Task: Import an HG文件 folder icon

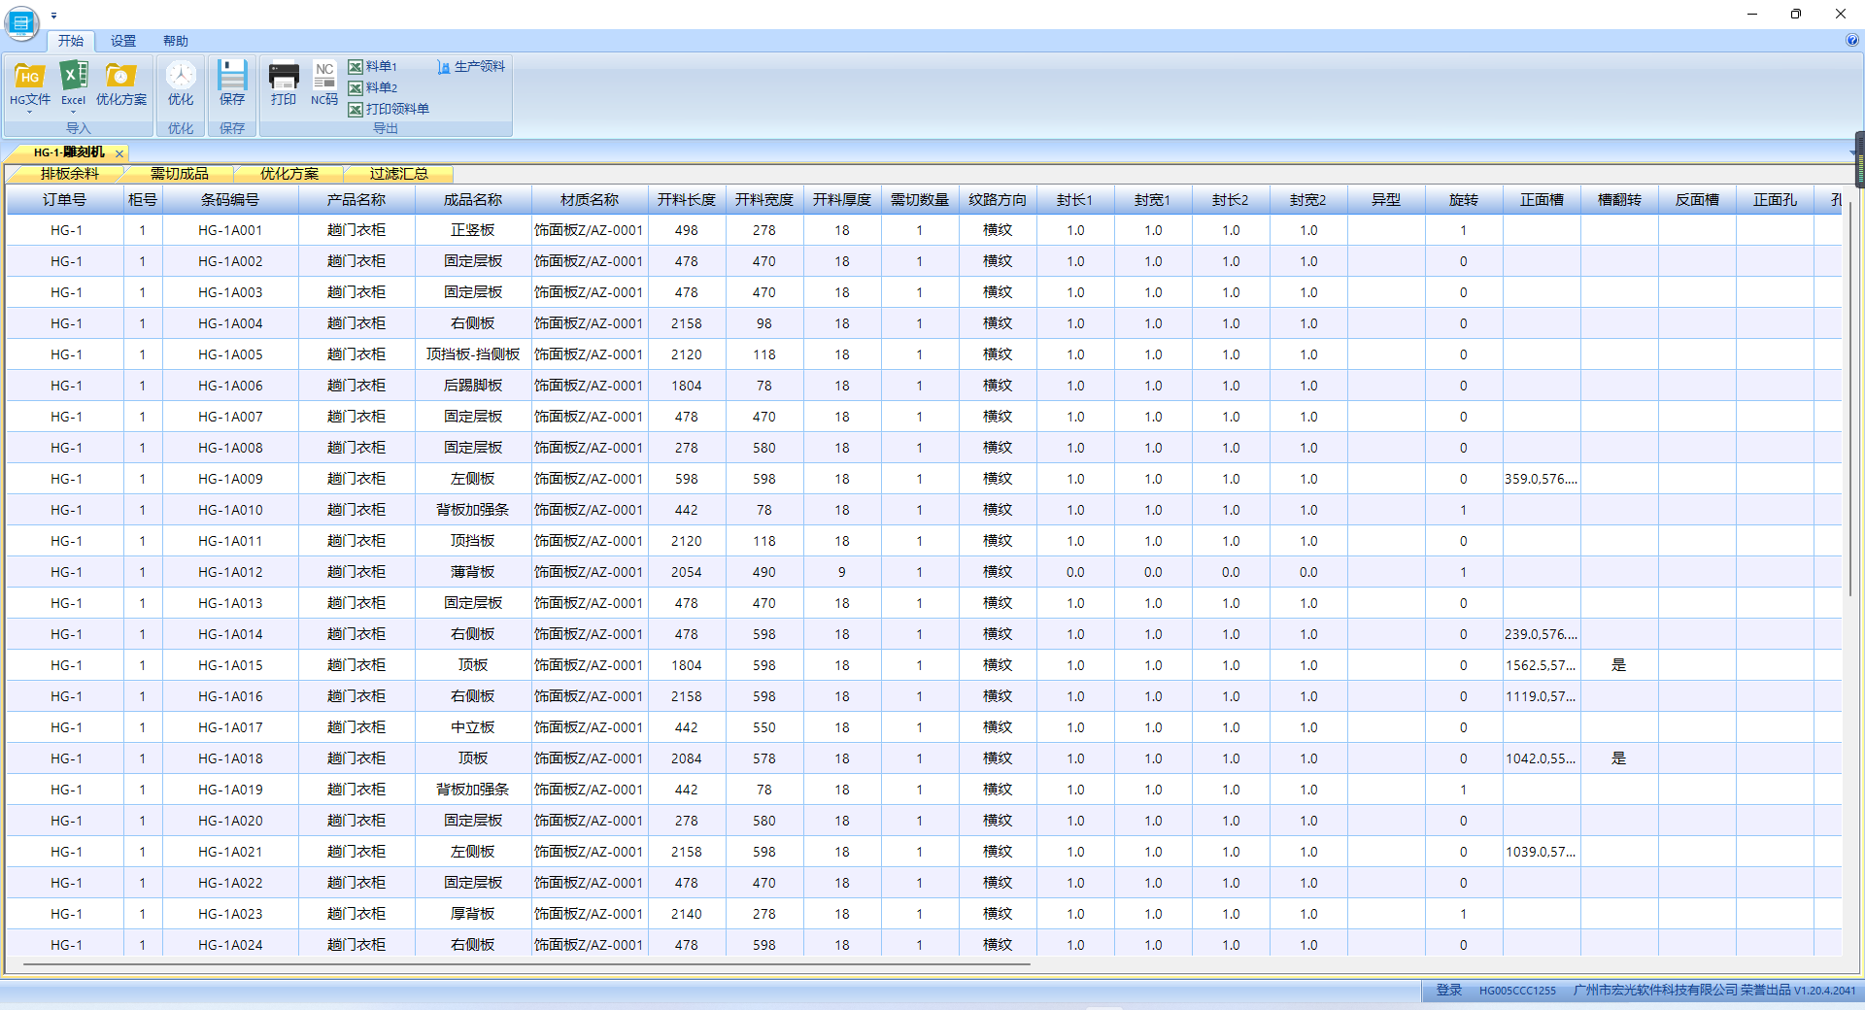Action: point(30,76)
